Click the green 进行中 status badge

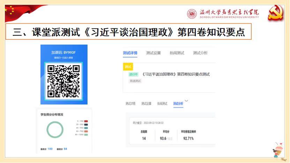(133, 74)
